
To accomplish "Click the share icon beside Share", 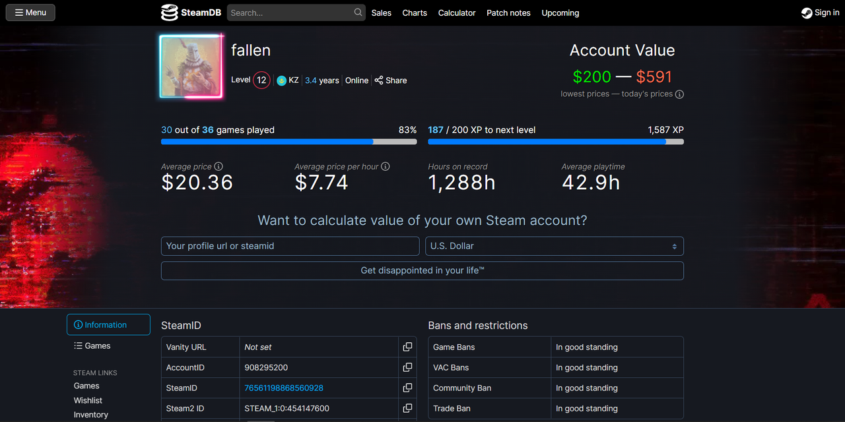I will tap(379, 80).
